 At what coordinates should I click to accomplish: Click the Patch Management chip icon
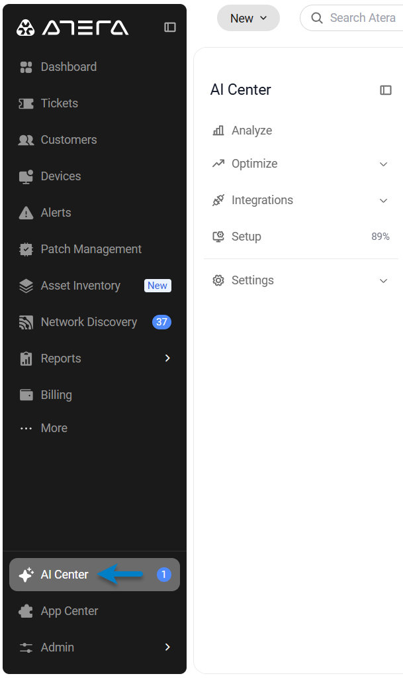pos(26,249)
